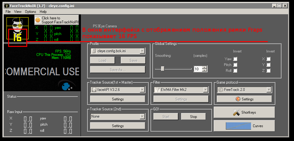Toggle Invert Roll checkbox
The image size is (294, 141).
coord(235,71)
